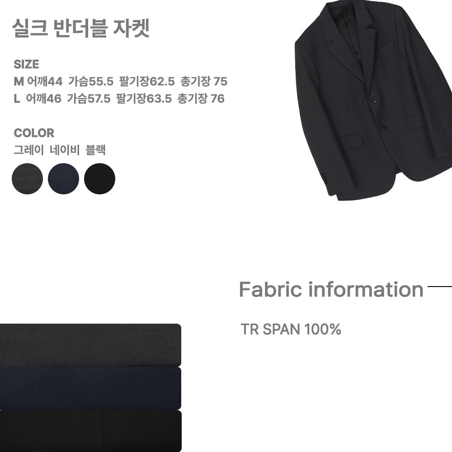Viewport: 452px width, 452px height.
Task: Select the navy color swatch circle
Action: pos(63,179)
